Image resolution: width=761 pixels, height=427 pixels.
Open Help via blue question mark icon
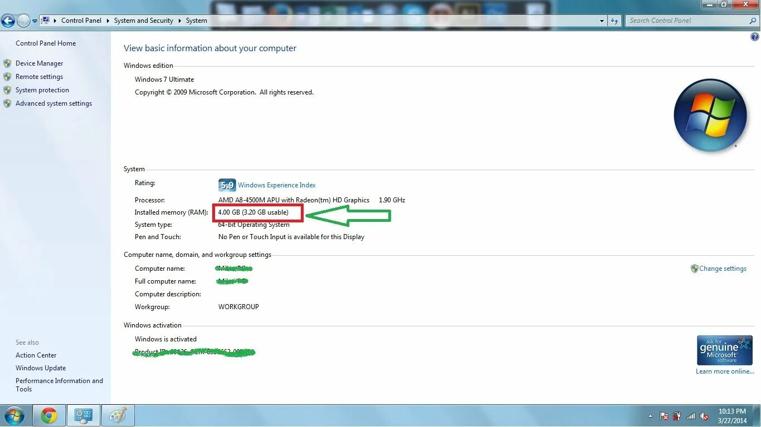755,37
